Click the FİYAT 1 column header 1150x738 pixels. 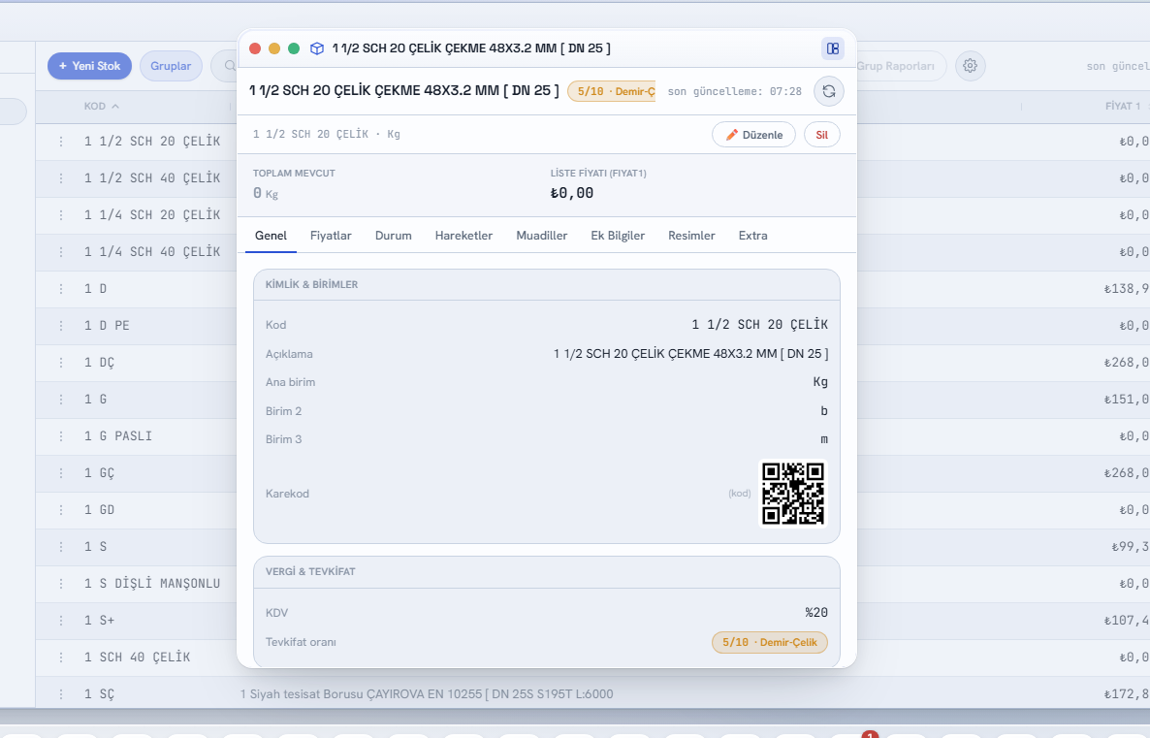[1122, 107]
